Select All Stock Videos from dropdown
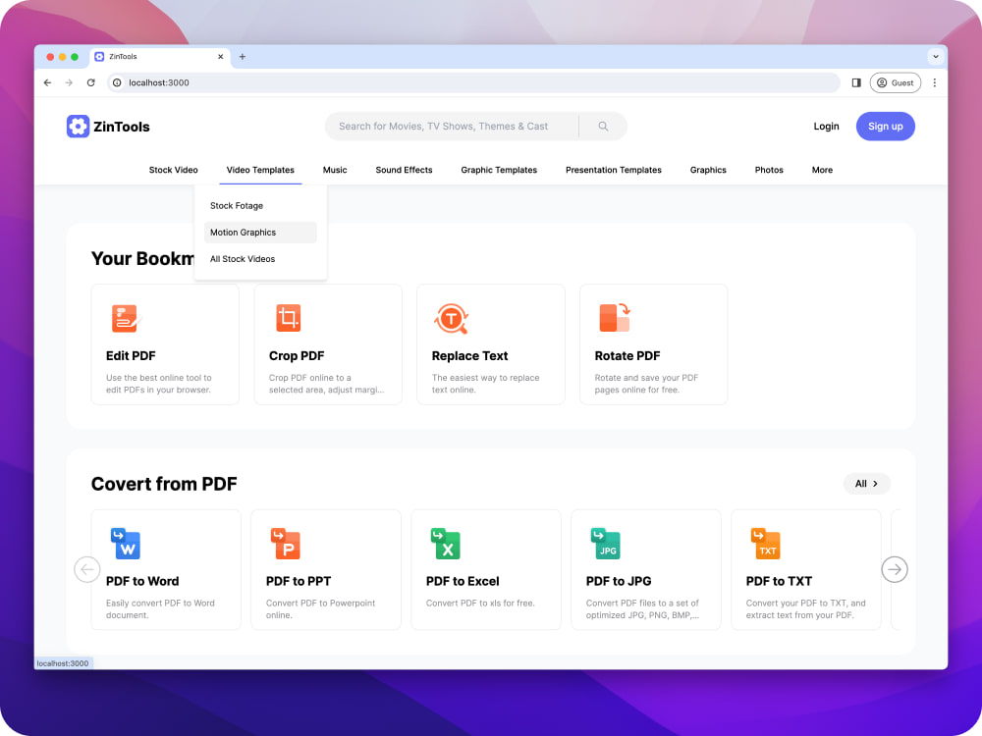This screenshot has height=736, width=982. click(260, 259)
